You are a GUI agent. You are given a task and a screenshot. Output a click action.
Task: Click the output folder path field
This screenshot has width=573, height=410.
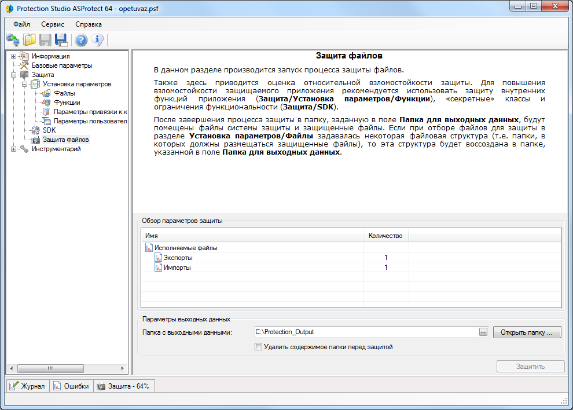point(366,332)
